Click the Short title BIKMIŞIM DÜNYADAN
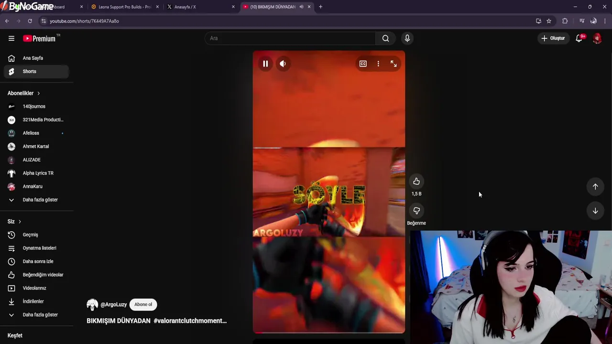The width and height of the screenshot is (612, 344). (x=119, y=321)
